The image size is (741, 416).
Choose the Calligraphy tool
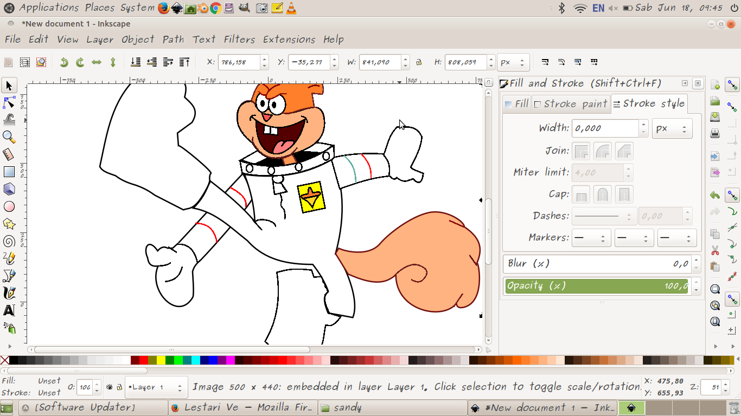pyautogui.click(x=9, y=293)
